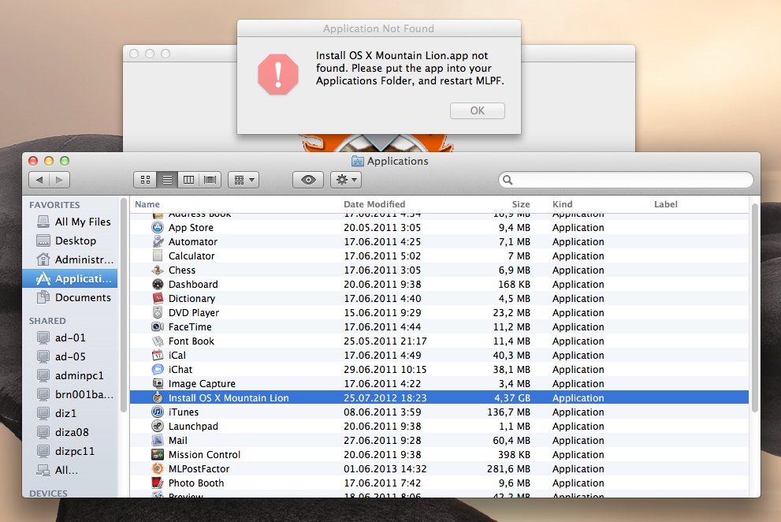Click the Calculator app icon
This screenshot has height=522, width=781.
click(158, 255)
